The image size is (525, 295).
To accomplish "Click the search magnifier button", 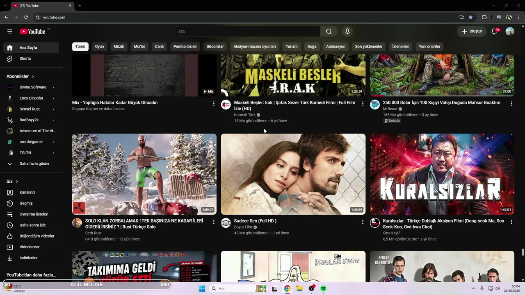I will tap(329, 32).
